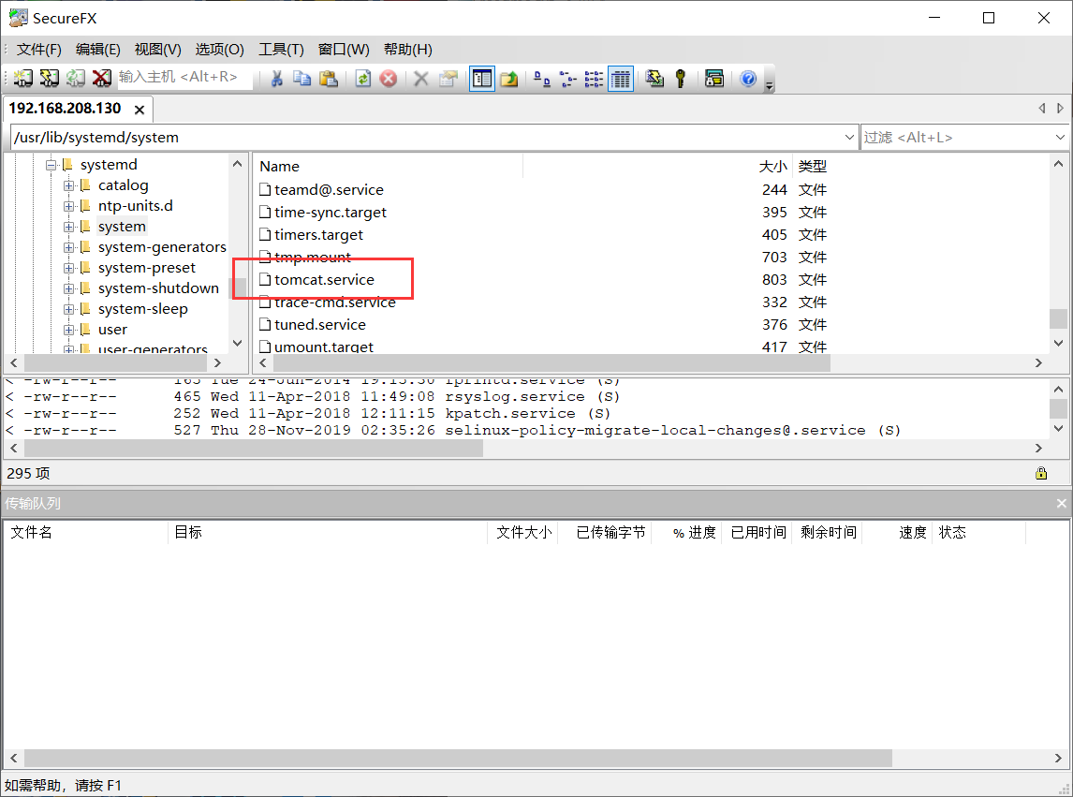Click the Reconnect session icon
Screen dimensions: 1073x797
pyautogui.click(x=76, y=79)
